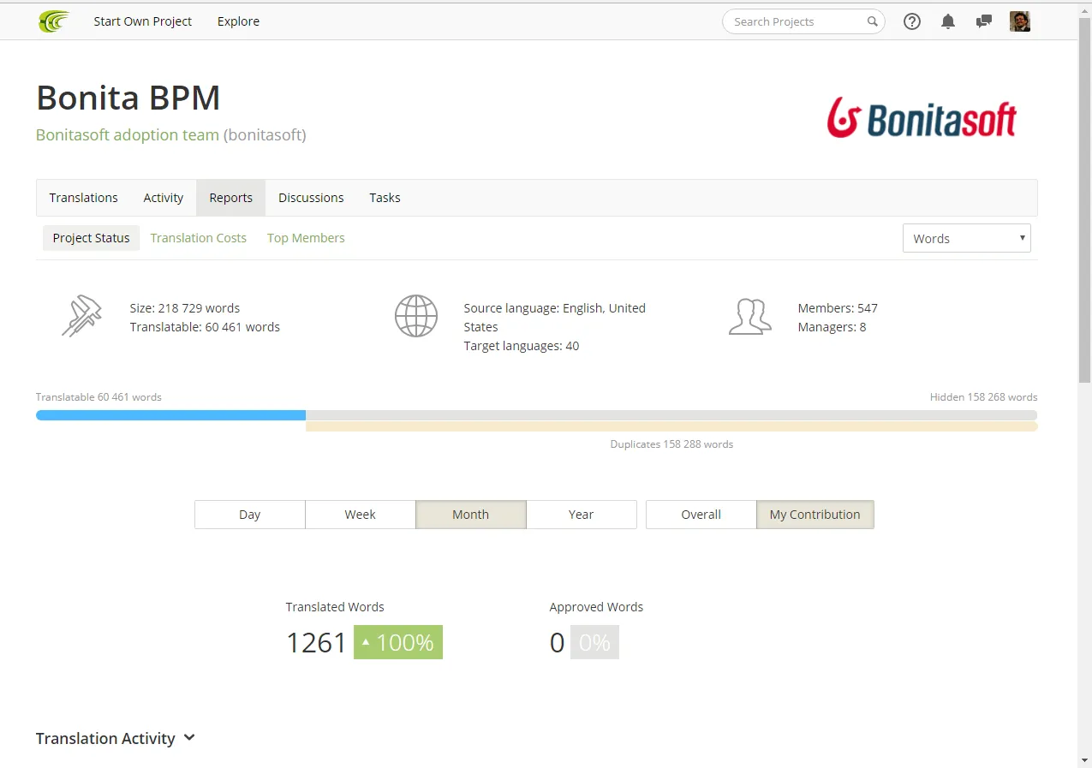This screenshot has width=1092, height=768.
Task: Click the "Translated Words" label
Action: click(x=335, y=607)
